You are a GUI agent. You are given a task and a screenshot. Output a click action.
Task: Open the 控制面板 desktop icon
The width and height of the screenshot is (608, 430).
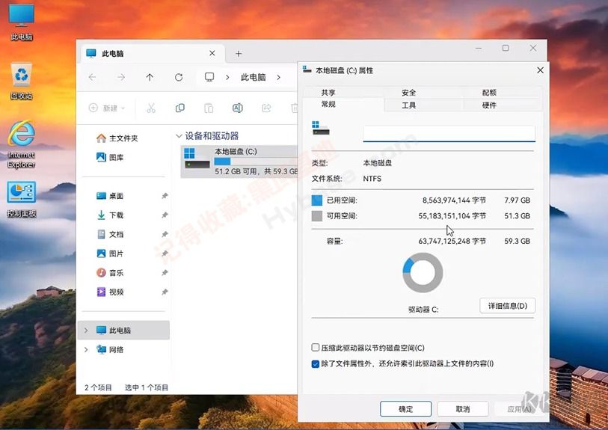(x=22, y=199)
